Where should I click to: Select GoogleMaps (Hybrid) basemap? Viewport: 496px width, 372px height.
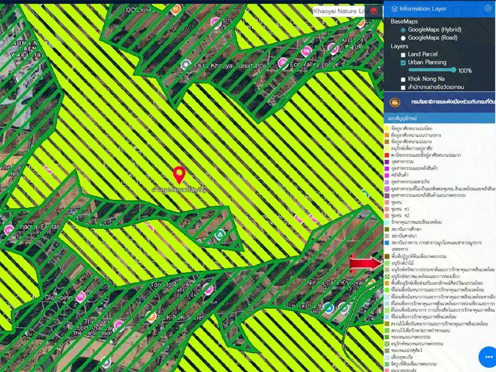[403, 30]
